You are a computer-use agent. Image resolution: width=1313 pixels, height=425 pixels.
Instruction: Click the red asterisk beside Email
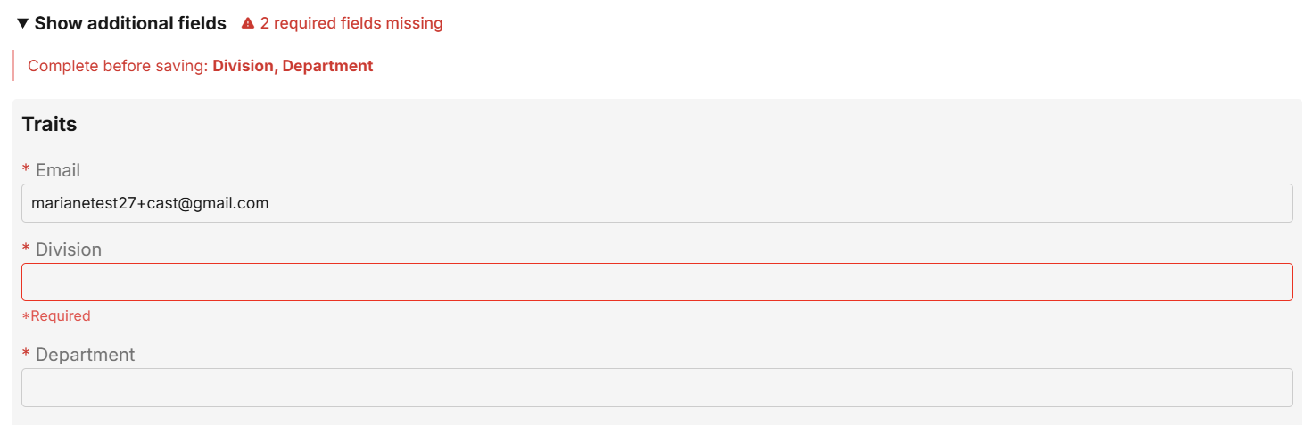[26, 170]
